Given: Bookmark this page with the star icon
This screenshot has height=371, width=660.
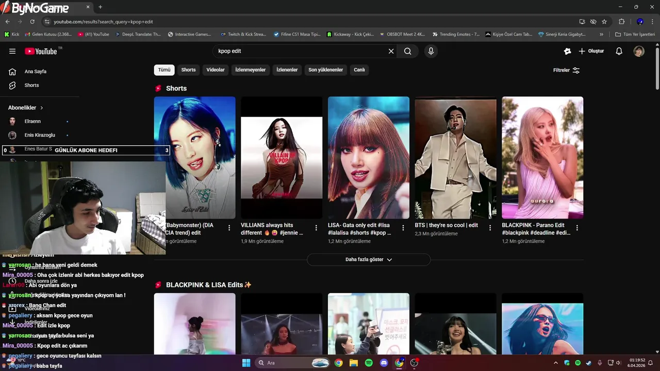Looking at the screenshot, I should click(x=604, y=22).
